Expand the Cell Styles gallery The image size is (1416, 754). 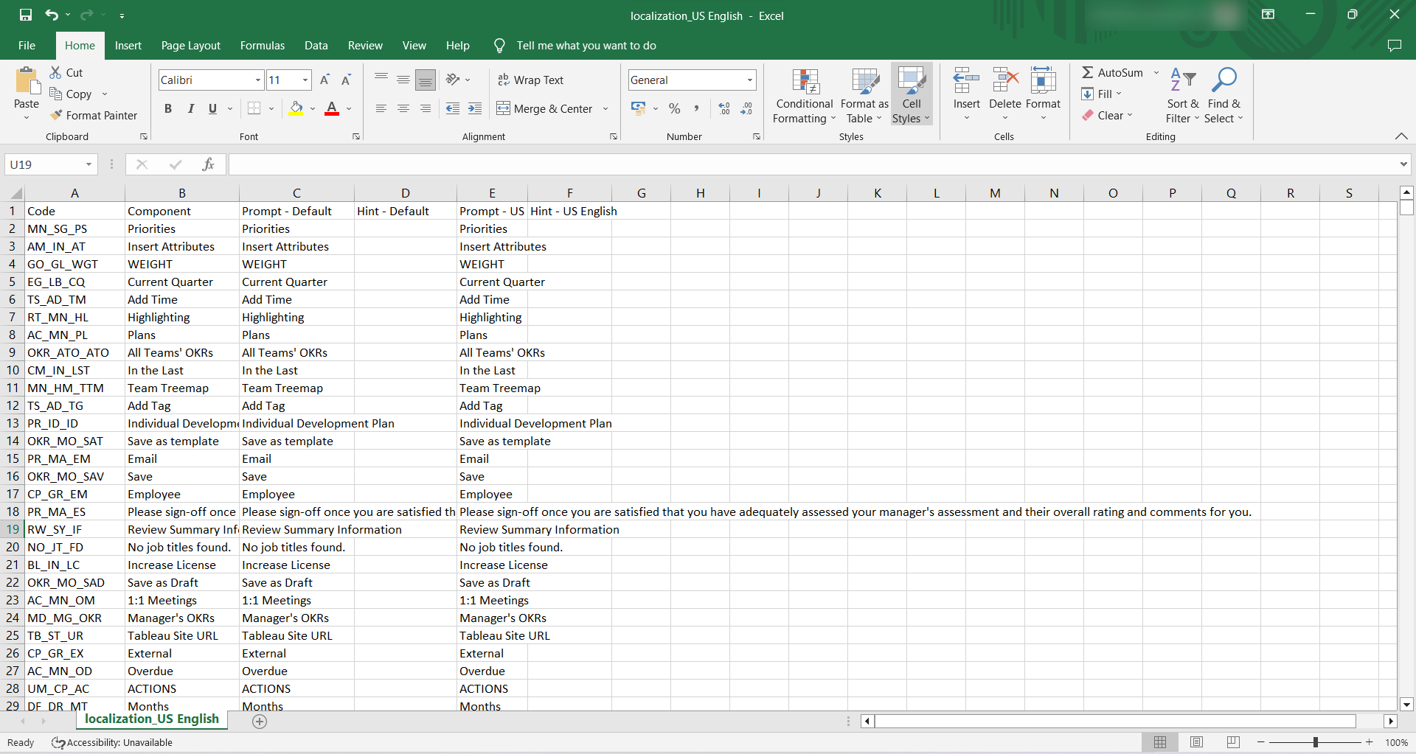912,94
